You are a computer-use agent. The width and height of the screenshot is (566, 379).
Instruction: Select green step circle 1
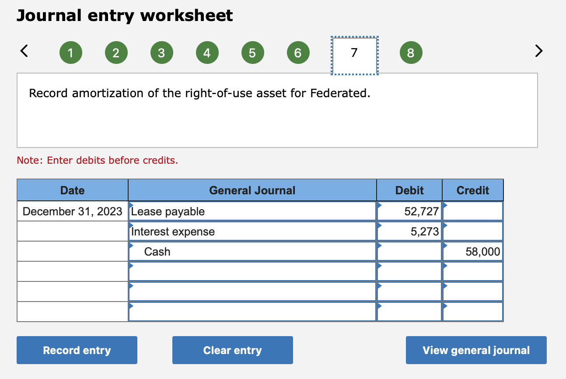(70, 52)
